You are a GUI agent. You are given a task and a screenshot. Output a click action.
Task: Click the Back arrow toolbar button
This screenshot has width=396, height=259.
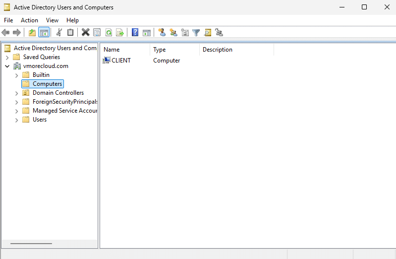click(5, 32)
